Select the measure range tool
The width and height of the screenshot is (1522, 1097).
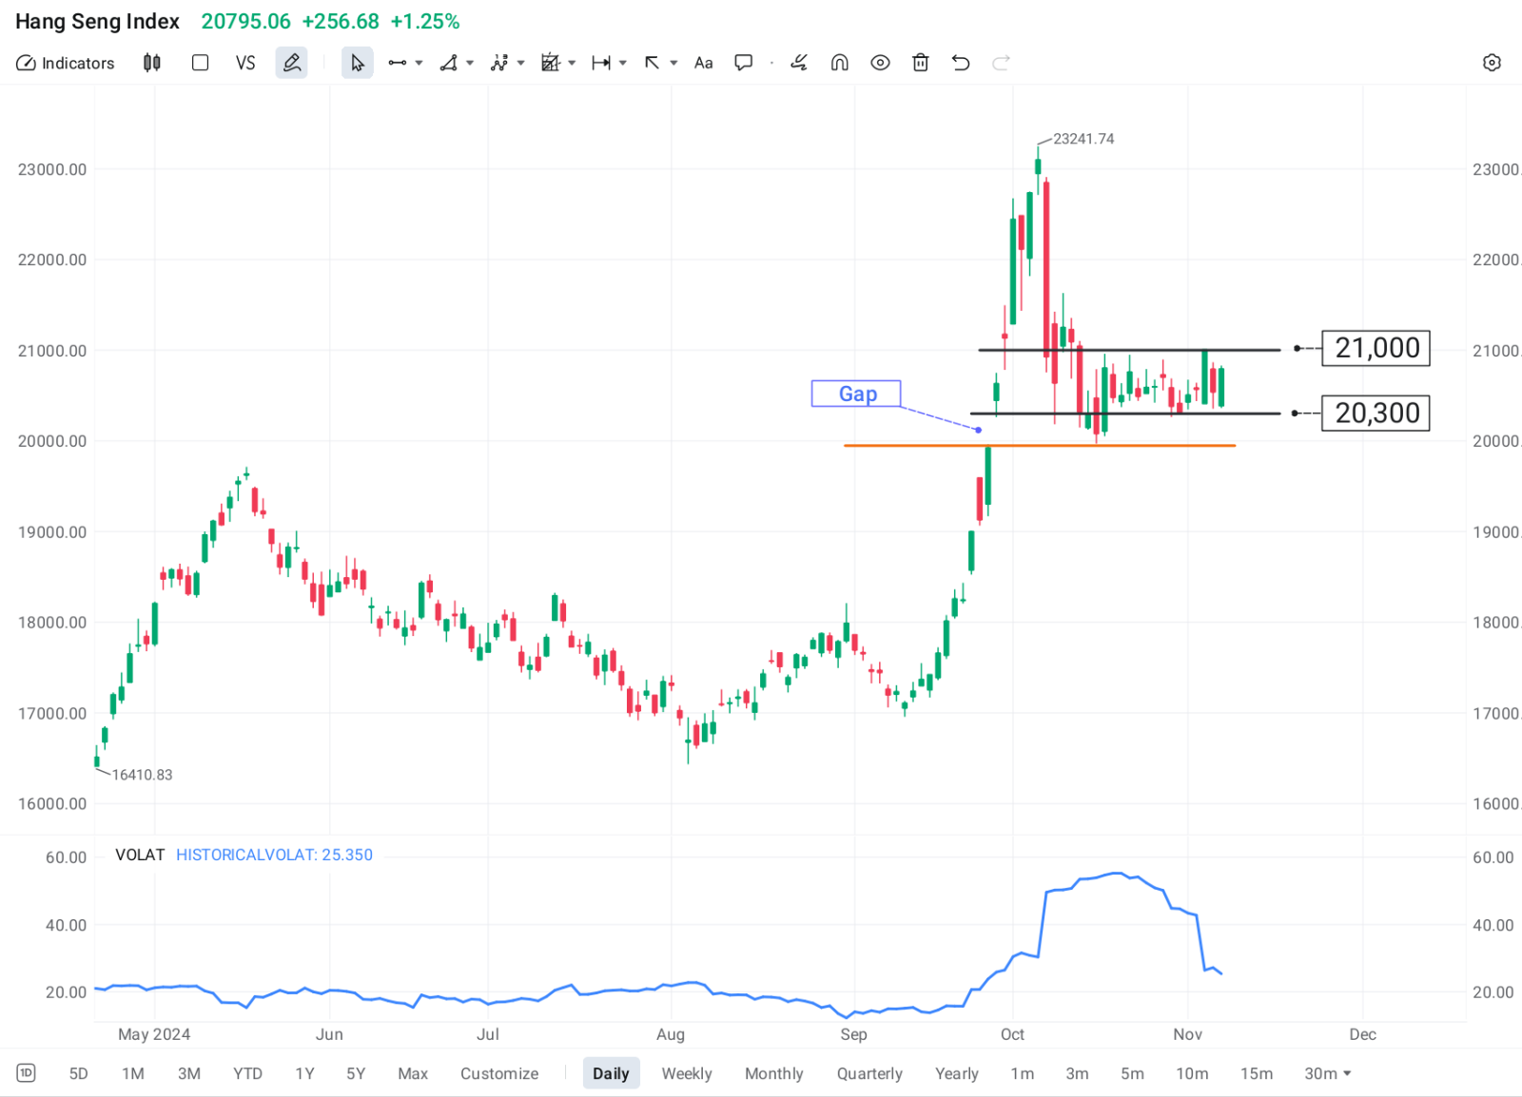click(x=601, y=63)
